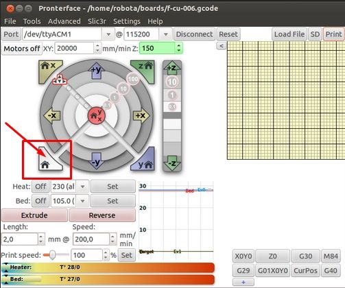This screenshot has width=345, height=288.
Task: Run the G29 custom button
Action: point(243,271)
